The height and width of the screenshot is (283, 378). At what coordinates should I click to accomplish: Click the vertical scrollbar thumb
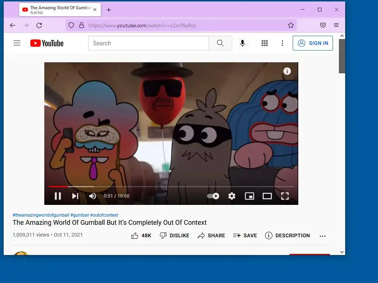tap(342, 56)
